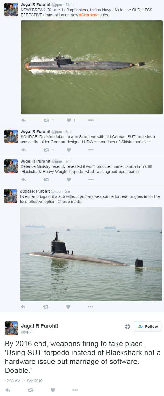Image resolution: width=164 pixels, height=396 pixels.
Task: Like the Defence Ministry Blackshark tweet
Action: [x=69, y=180]
